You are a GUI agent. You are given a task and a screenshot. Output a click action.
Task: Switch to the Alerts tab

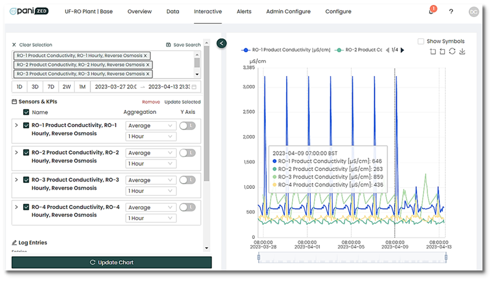244,12
